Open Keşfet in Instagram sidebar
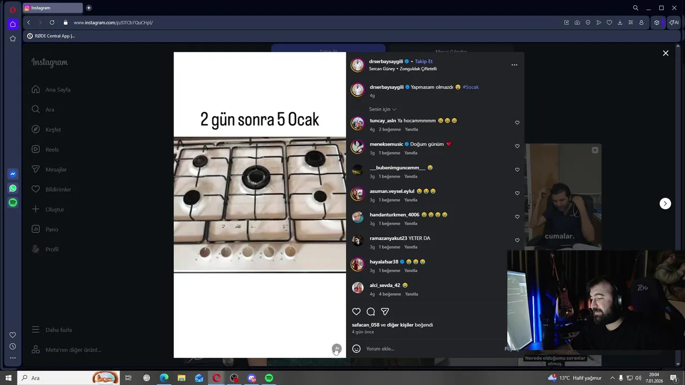 point(46,129)
